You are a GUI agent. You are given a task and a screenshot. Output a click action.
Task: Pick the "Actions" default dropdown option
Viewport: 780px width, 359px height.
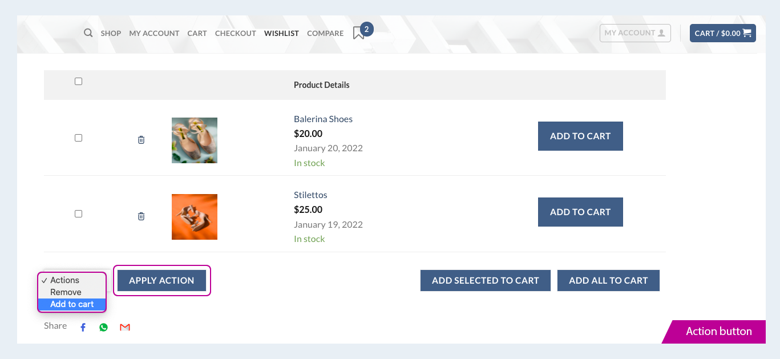tap(64, 280)
